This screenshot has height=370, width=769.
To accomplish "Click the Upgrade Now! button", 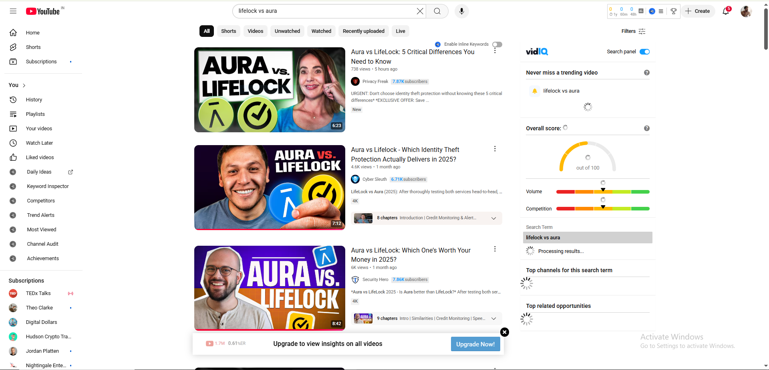I will tap(475, 344).
